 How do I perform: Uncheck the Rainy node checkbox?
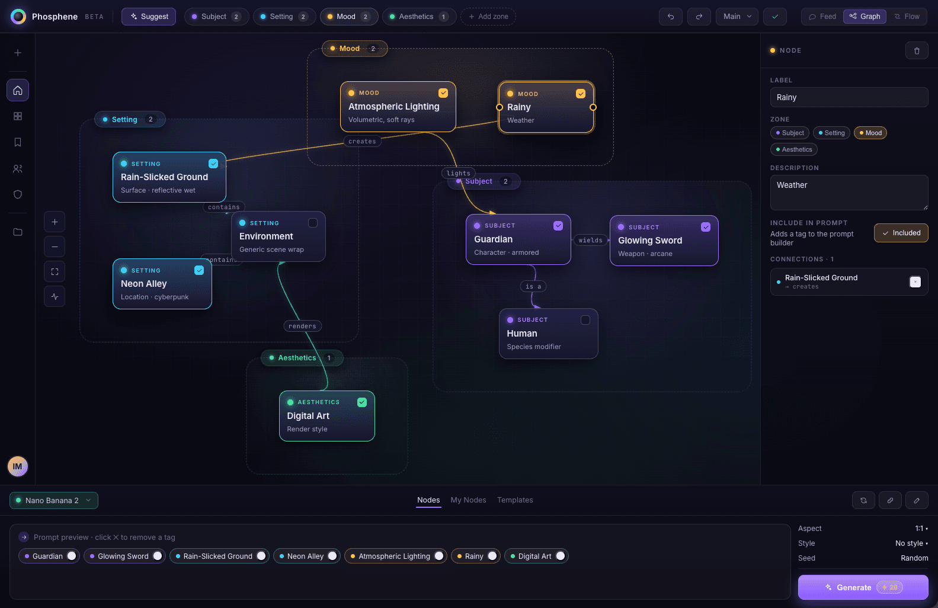(581, 94)
